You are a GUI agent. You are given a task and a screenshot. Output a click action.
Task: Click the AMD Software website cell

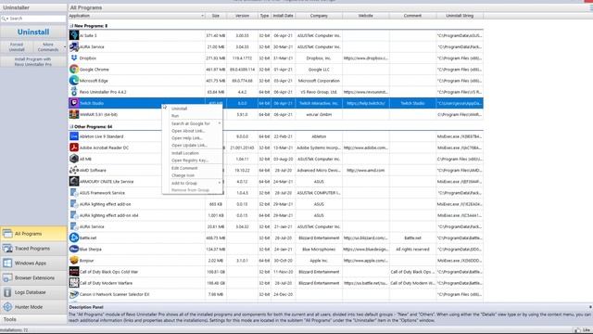(366, 170)
